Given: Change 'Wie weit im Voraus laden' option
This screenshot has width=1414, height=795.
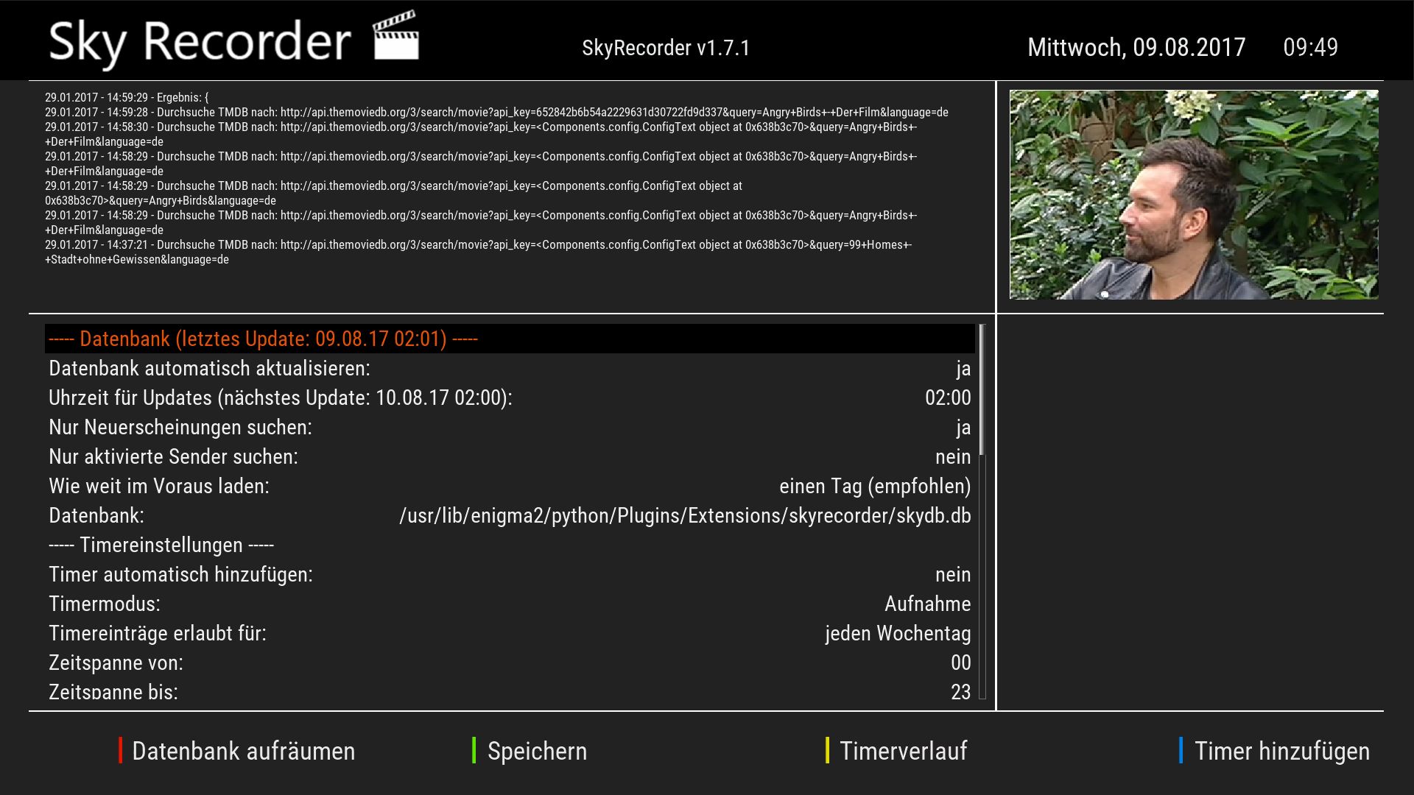Looking at the screenshot, I should (x=874, y=486).
